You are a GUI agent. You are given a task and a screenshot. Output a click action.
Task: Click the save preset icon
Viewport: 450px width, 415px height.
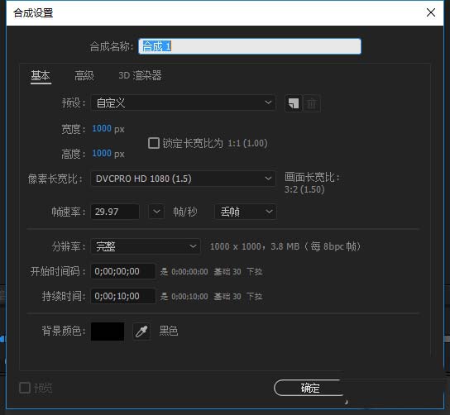pos(294,103)
